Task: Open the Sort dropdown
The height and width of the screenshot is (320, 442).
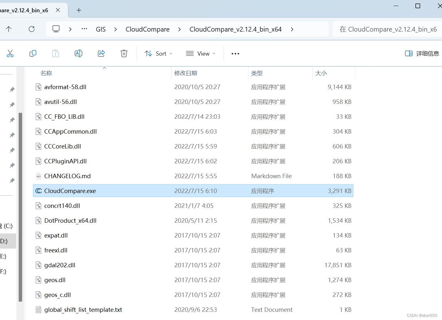Action: 159,54
